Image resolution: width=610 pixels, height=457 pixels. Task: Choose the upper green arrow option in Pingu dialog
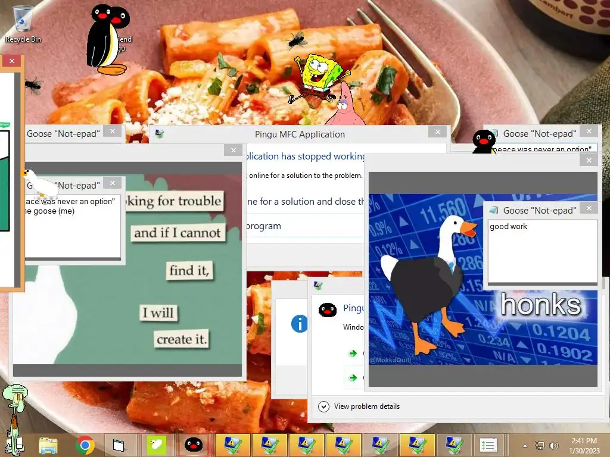tap(353, 353)
